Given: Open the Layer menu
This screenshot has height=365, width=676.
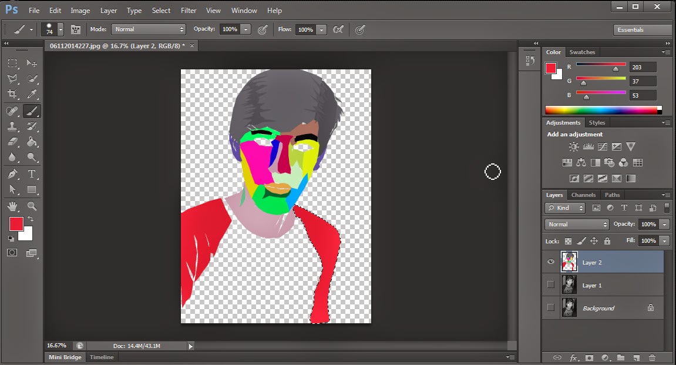Looking at the screenshot, I should click(109, 11).
